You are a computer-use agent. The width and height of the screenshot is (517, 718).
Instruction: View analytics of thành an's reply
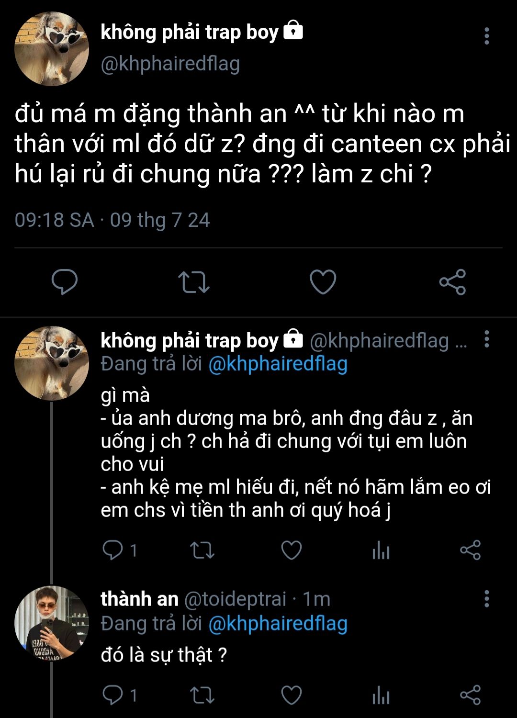(381, 695)
